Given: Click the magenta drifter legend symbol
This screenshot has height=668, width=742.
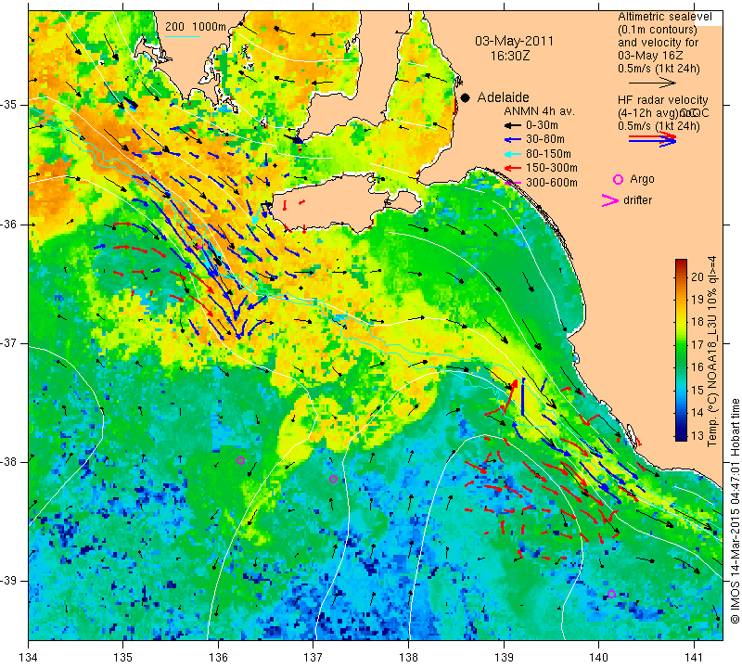Looking at the screenshot, I should (x=610, y=200).
